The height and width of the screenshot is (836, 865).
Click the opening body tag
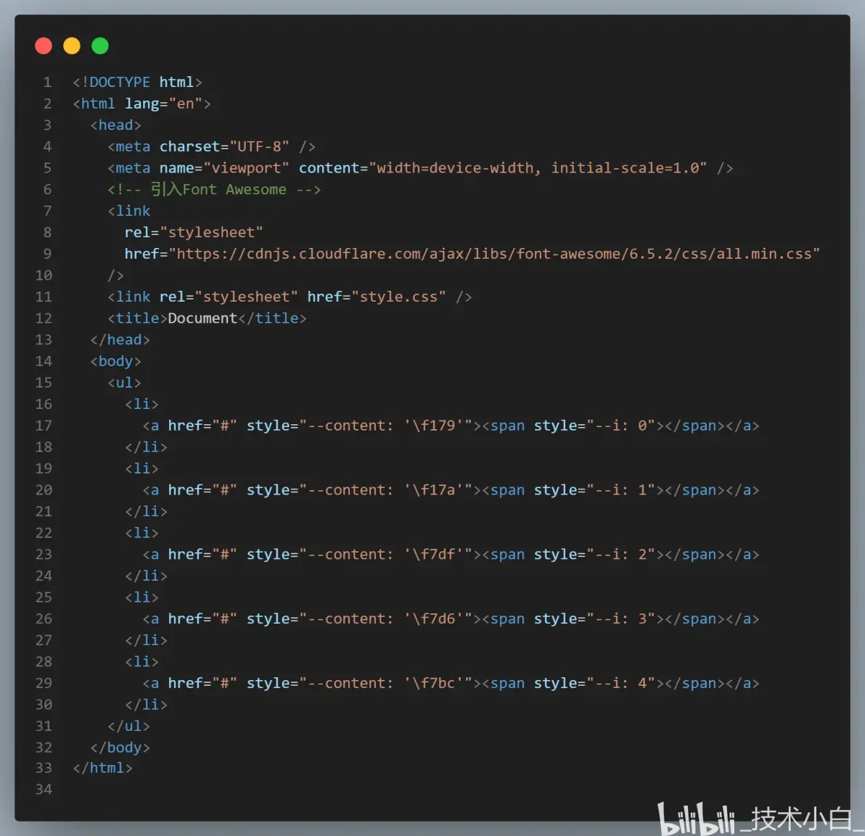(x=116, y=362)
